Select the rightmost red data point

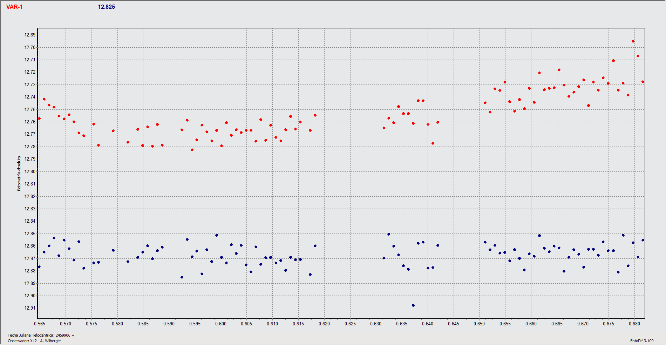pyautogui.click(x=643, y=82)
